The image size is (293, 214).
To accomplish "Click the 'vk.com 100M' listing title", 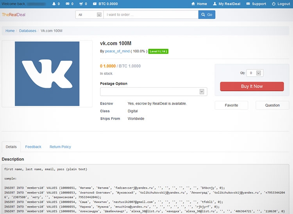I will click(x=116, y=43).
